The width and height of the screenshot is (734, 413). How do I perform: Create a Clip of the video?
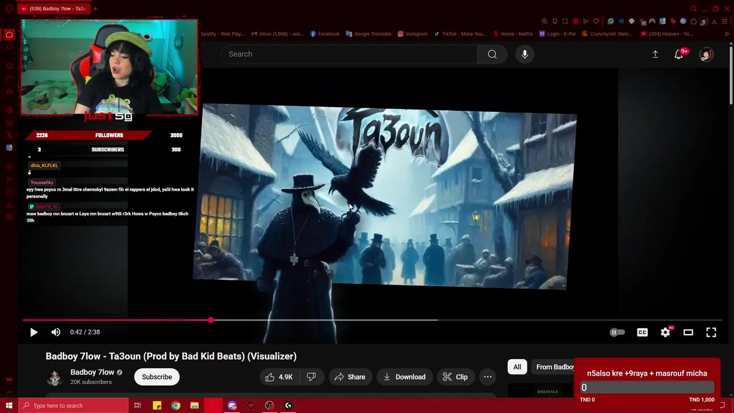tap(455, 377)
